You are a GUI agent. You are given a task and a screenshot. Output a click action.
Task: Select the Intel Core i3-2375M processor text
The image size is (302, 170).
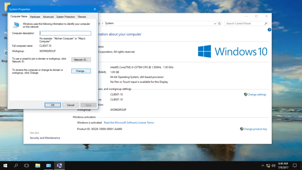tap(142, 67)
